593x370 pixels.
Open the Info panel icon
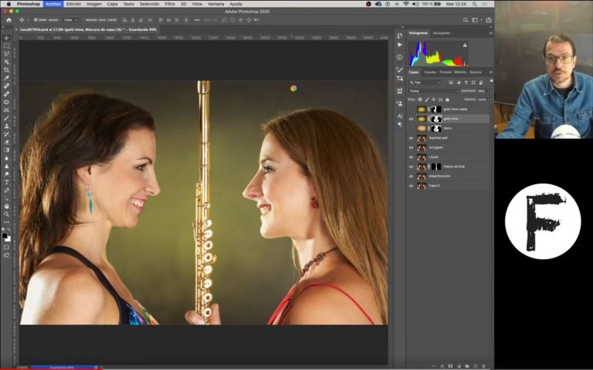click(x=400, y=57)
